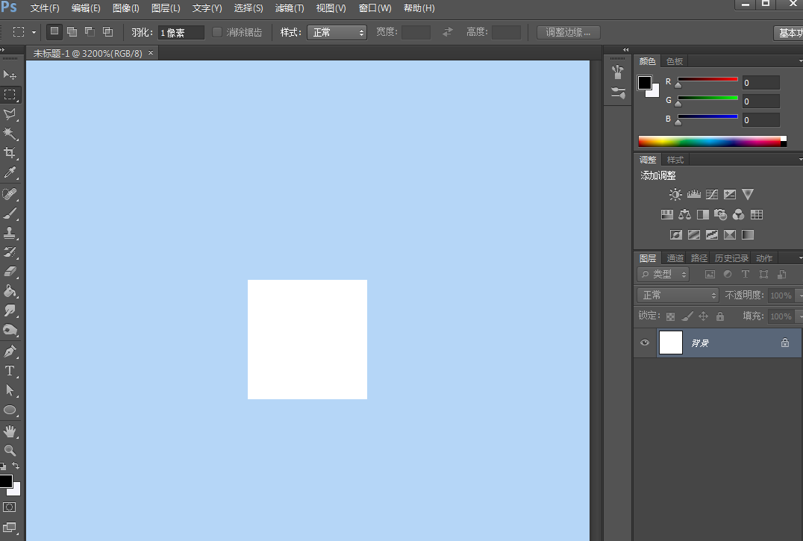This screenshot has height=541, width=803.
Task: Open the 窗口(W) menu
Action: point(375,8)
